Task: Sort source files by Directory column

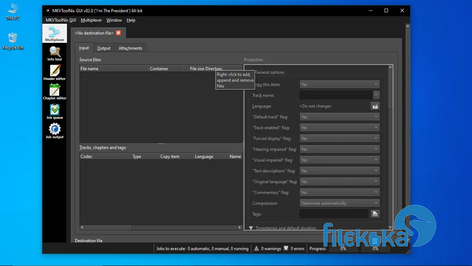Action: click(x=223, y=69)
